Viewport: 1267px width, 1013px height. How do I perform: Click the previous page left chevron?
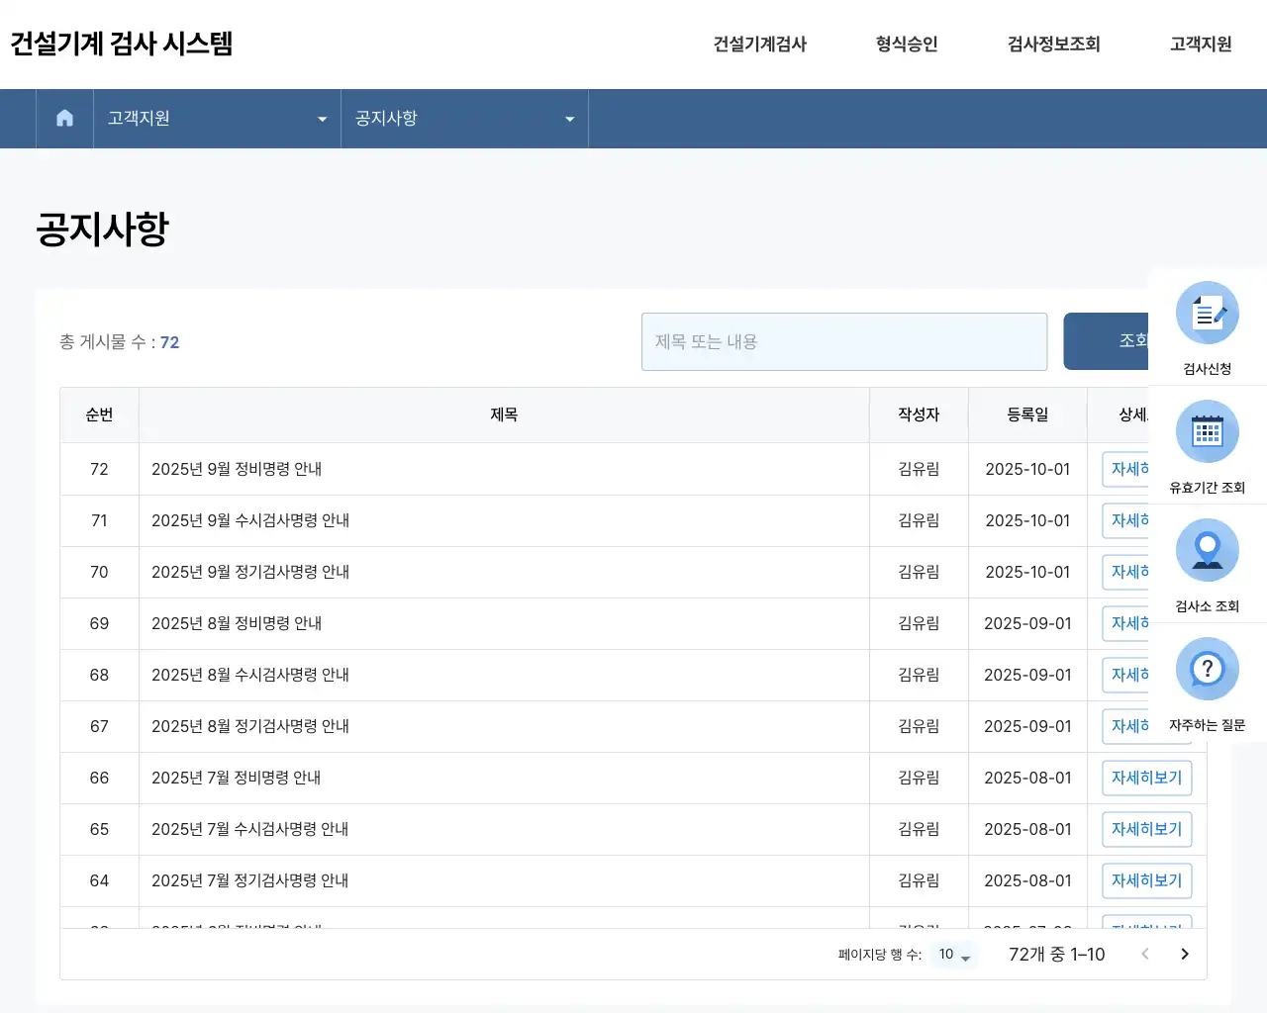pos(1145,954)
